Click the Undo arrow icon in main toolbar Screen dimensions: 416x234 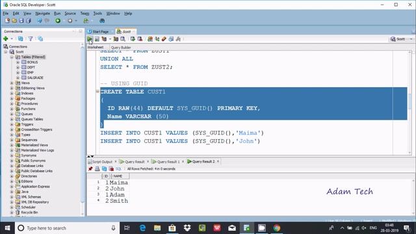click(x=40, y=21)
